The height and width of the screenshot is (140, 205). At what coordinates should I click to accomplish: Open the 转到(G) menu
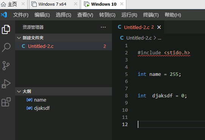coord(107,15)
